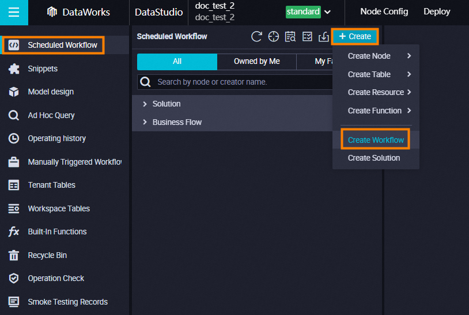Open Scheduled Workflow in the sidebar
469x315 pixels.
(62, 45)
